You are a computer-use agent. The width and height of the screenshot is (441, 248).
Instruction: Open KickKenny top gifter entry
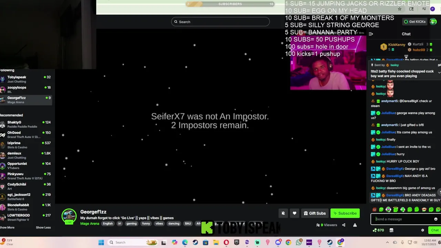pos(393,46)
